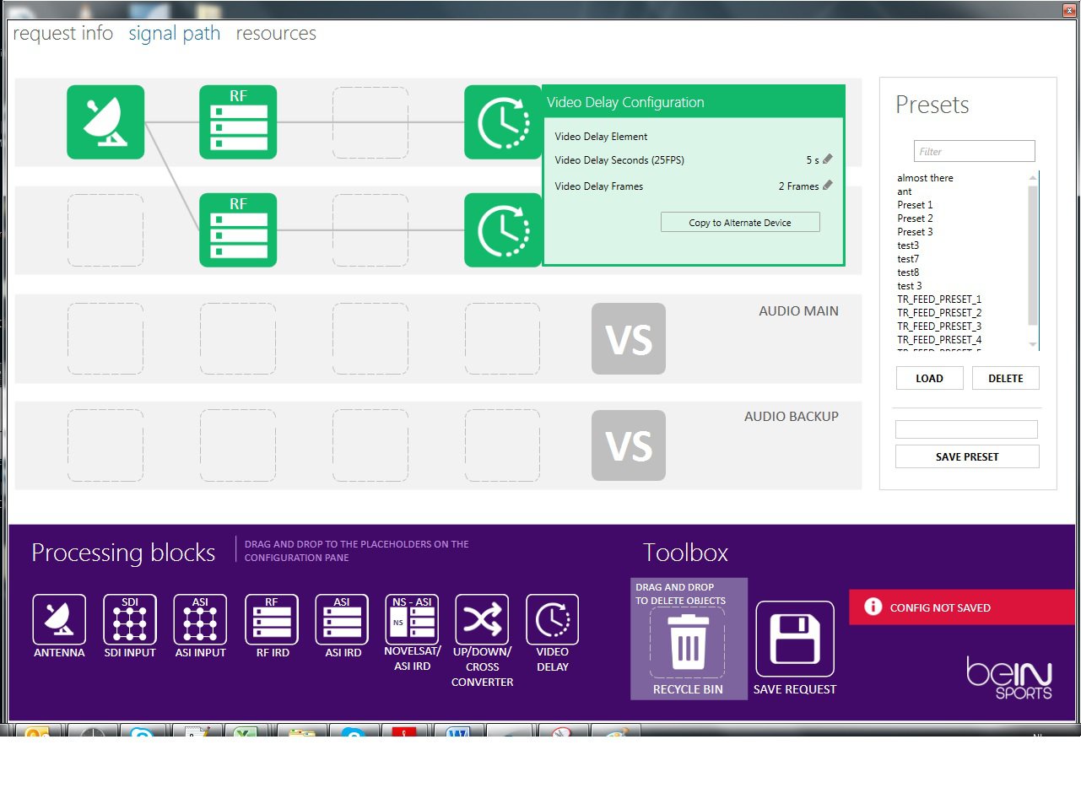The width and height of the screenshot is (1081, 804).
Task: Select the UP/DOWN/CROSS CONVERTER block
Action: (482, 620)
